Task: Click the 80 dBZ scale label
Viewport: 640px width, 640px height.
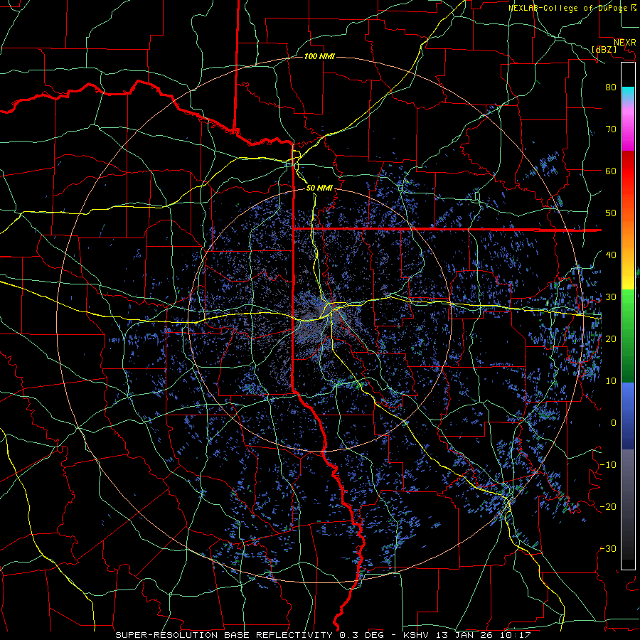Action: pos(611,87)
